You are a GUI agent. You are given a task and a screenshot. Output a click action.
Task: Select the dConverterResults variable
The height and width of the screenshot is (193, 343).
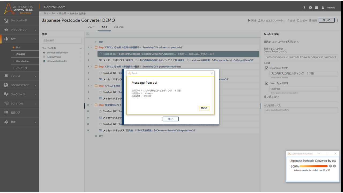pos(57,61)
